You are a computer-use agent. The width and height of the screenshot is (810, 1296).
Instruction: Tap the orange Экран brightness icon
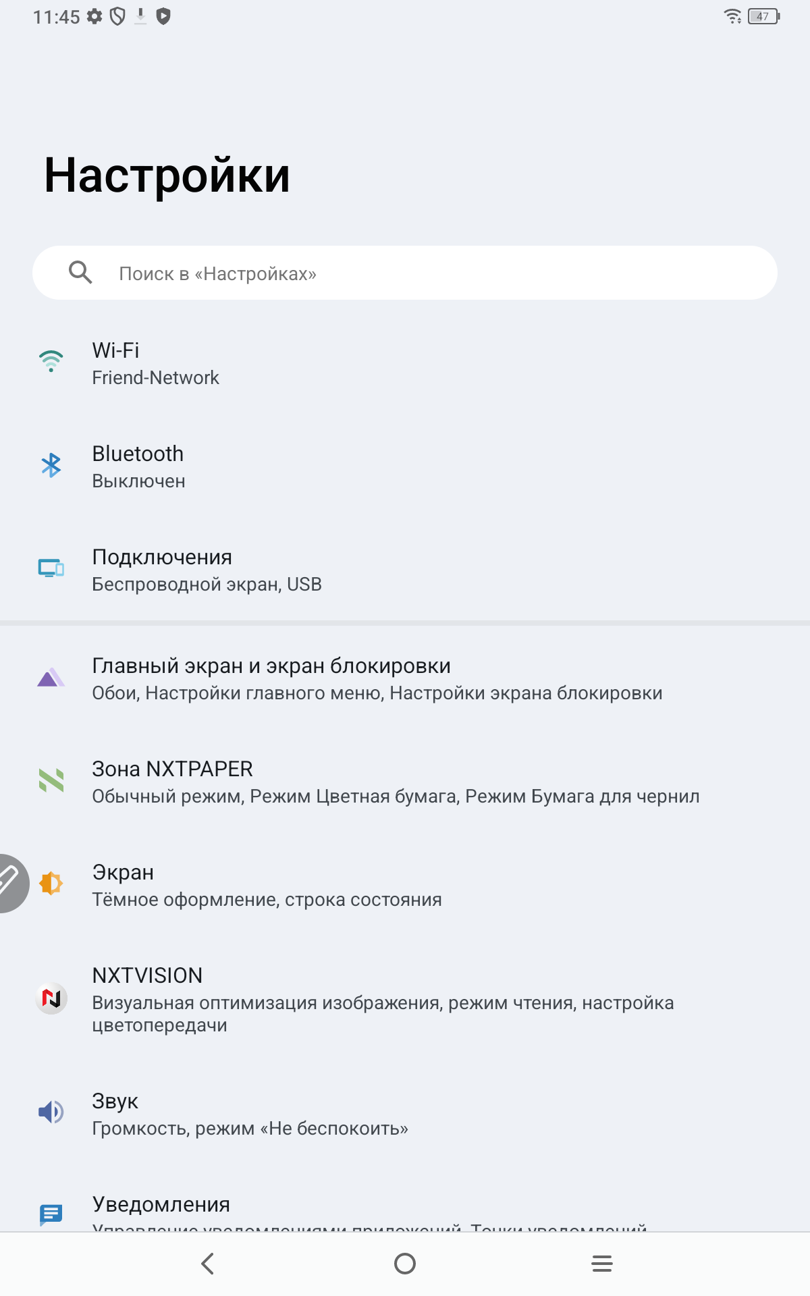51,884
